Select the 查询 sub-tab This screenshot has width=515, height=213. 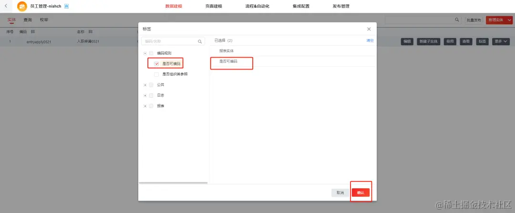(28, 20)
